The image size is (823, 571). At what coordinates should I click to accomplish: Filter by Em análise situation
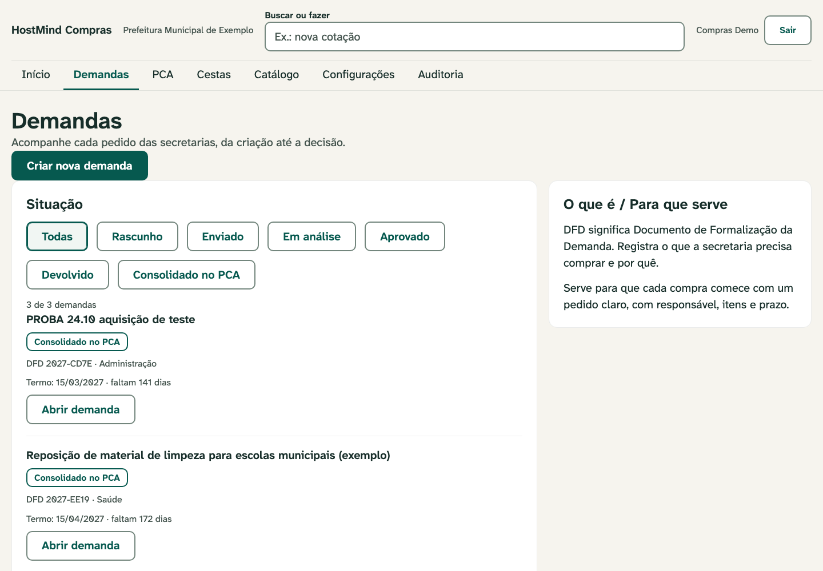(311, 236)
